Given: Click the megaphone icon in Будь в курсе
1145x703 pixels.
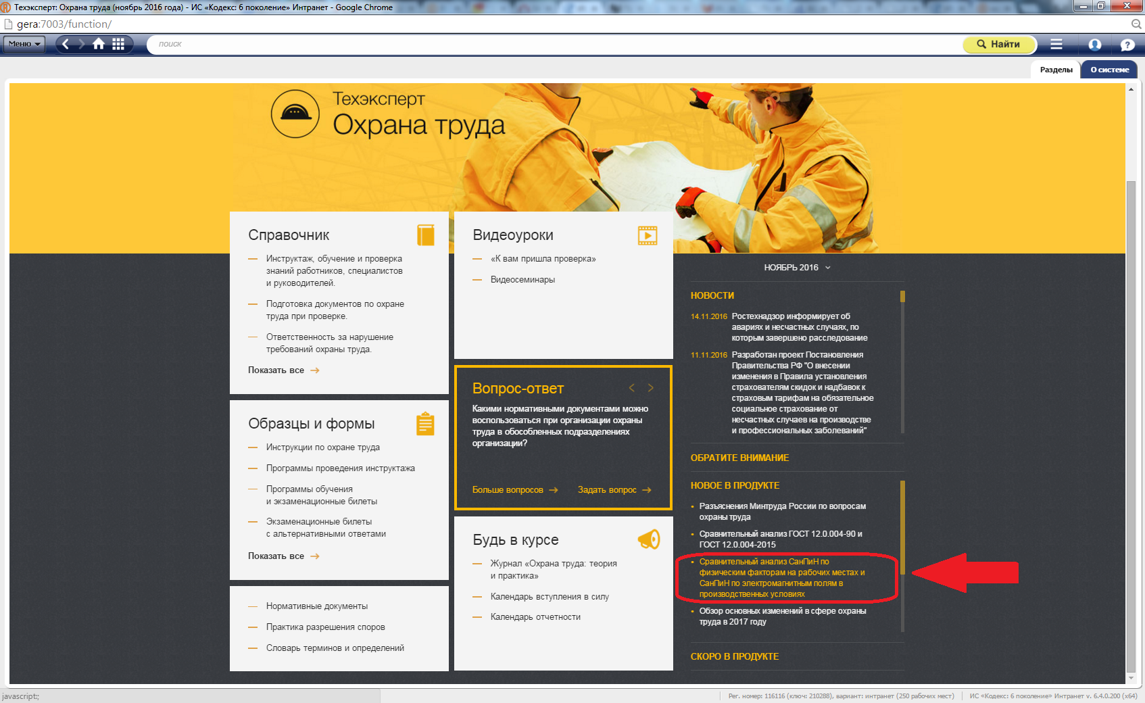Looking at the screenshot, I should coord(648,539).
